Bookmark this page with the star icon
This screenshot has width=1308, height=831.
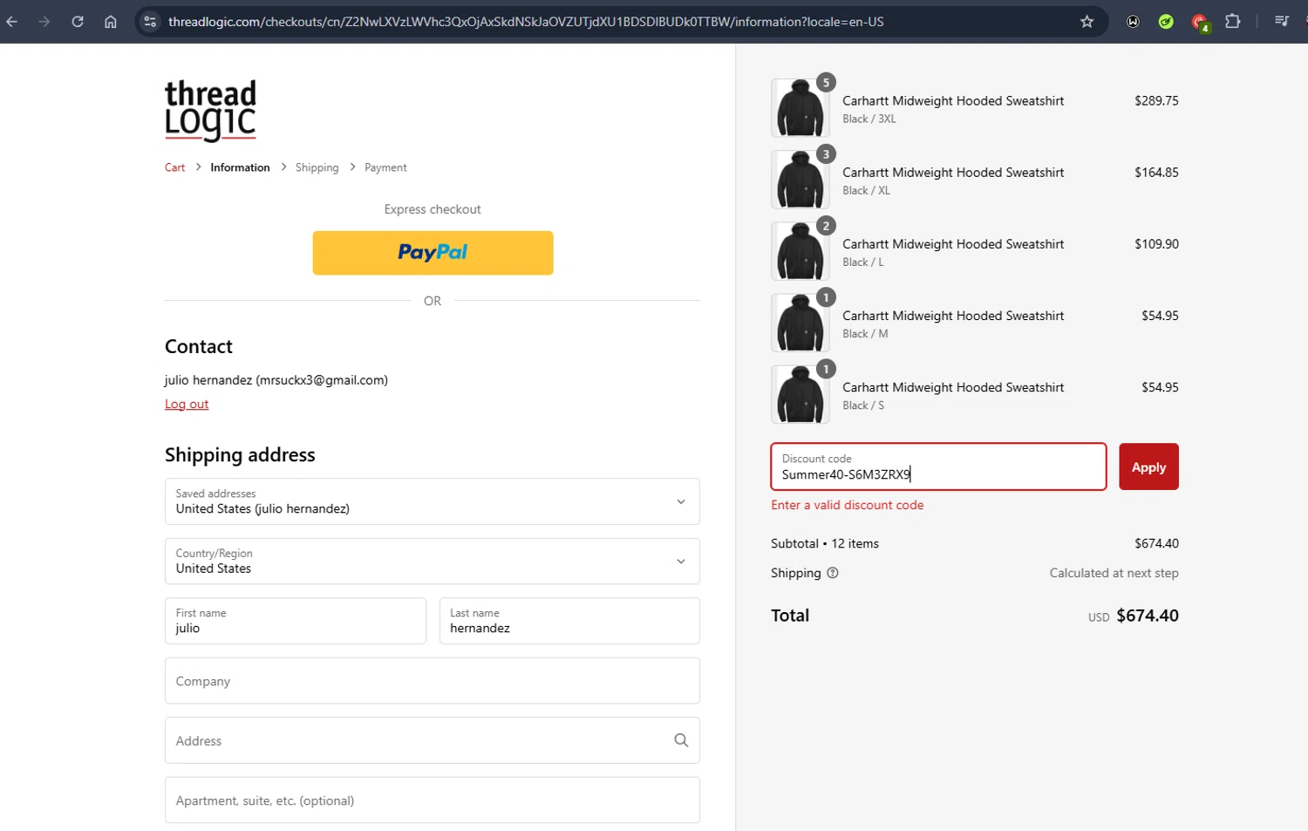pos(1087,22)
